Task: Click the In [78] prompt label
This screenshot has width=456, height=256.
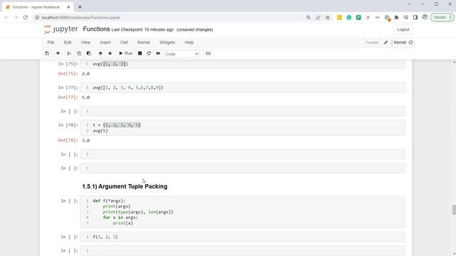Action: point(68,125)
